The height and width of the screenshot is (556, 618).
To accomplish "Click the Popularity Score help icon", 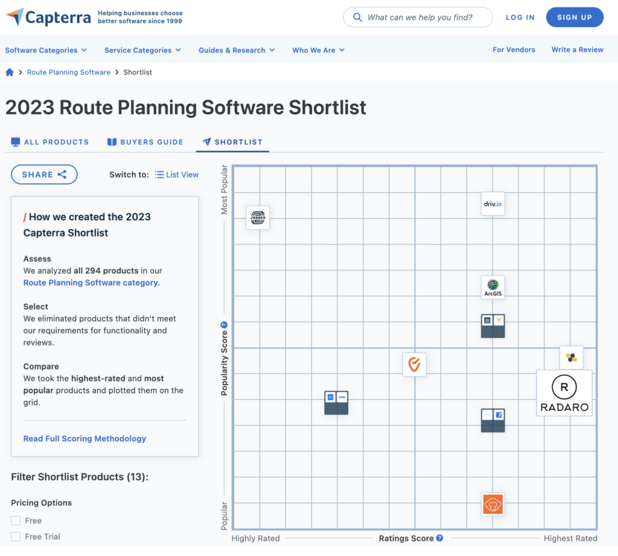I will [x=224, y=325].
